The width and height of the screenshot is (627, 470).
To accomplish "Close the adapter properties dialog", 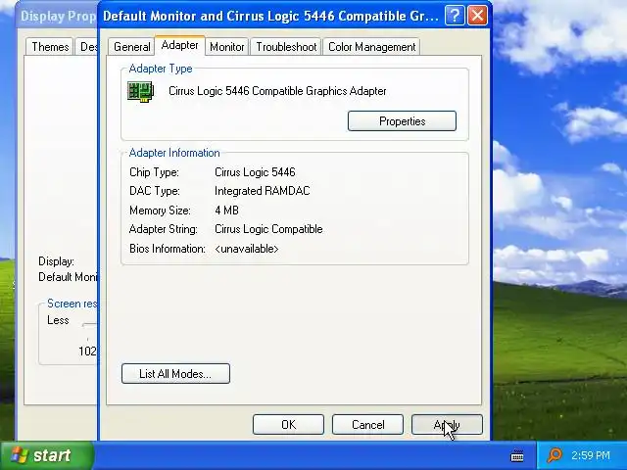I will coord(477,16).
